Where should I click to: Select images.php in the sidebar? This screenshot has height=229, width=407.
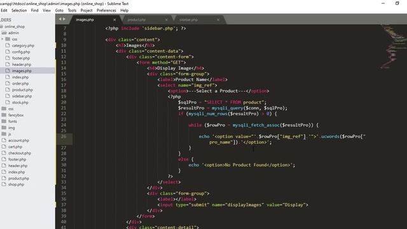(22, 71)
